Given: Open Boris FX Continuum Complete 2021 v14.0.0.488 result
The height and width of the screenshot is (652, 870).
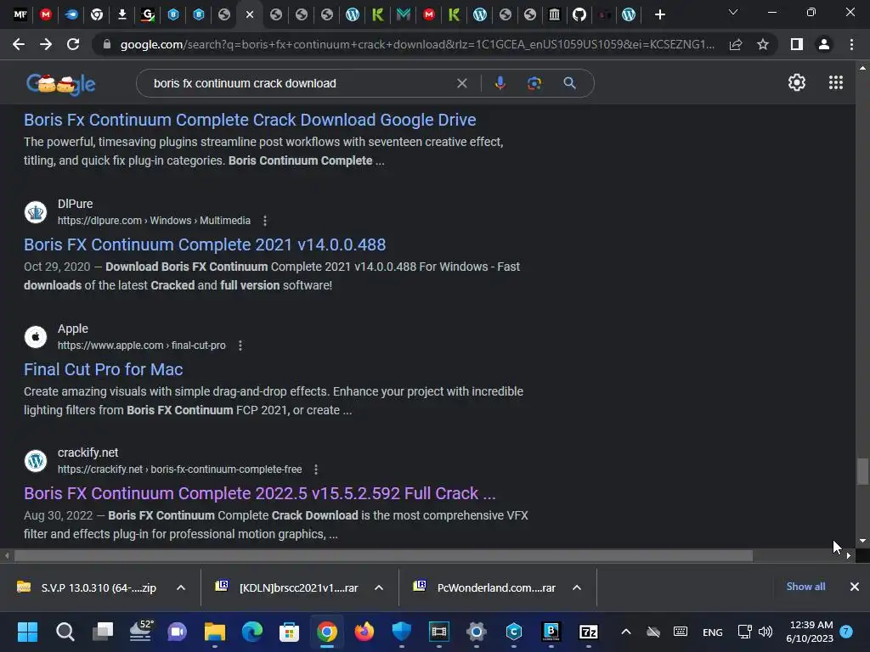Looking at the screenshot, I should (x=205, y=244).
